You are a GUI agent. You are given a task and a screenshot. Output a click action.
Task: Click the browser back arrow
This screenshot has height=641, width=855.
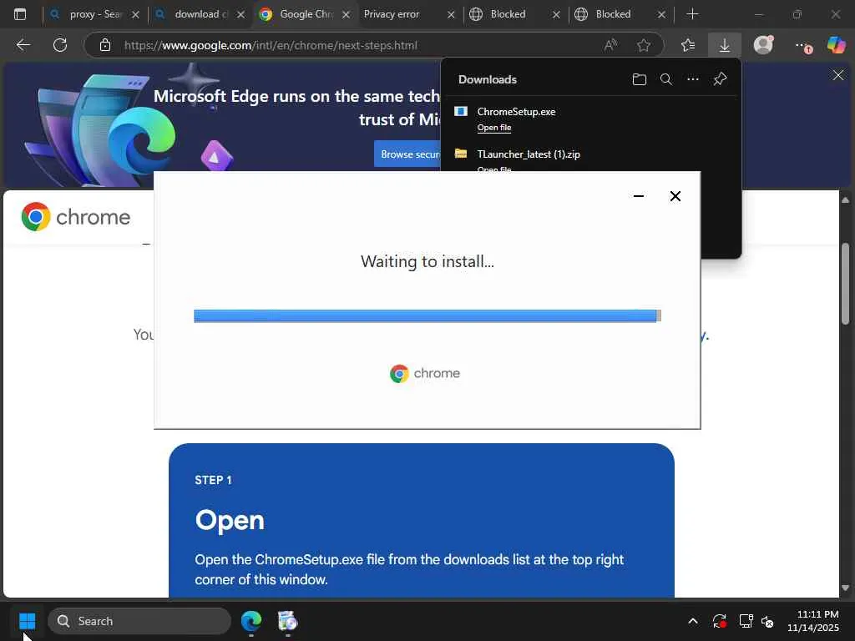click(23, 45)
